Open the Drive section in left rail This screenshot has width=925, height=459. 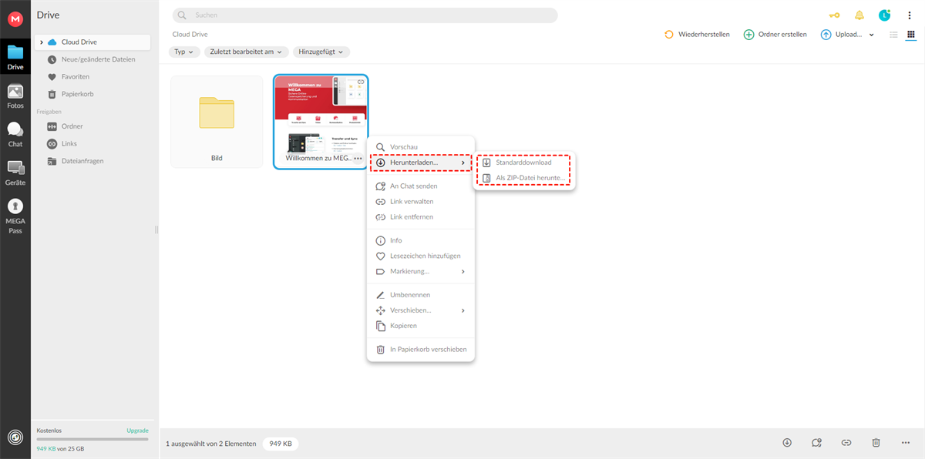(15, 57)
